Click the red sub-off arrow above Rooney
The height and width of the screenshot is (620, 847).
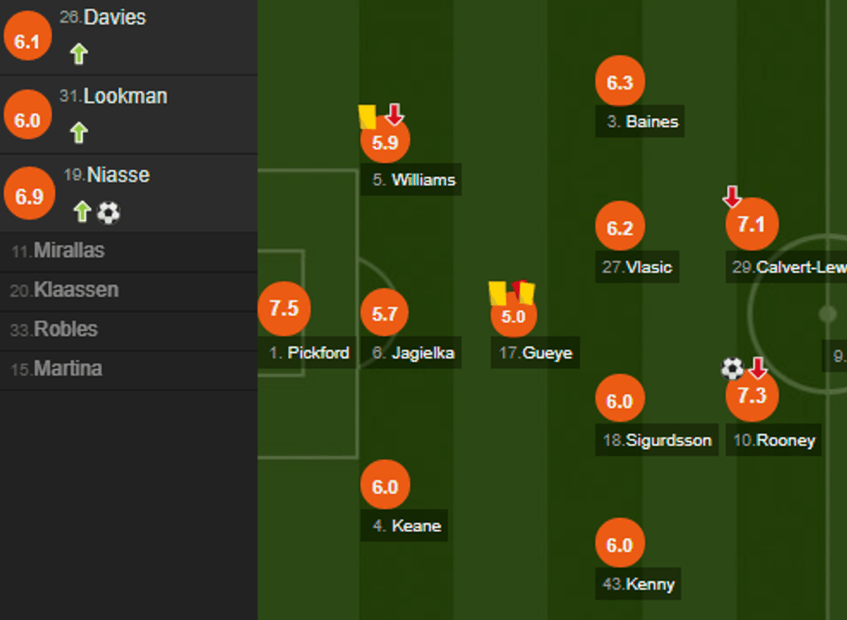coord(758,369)
